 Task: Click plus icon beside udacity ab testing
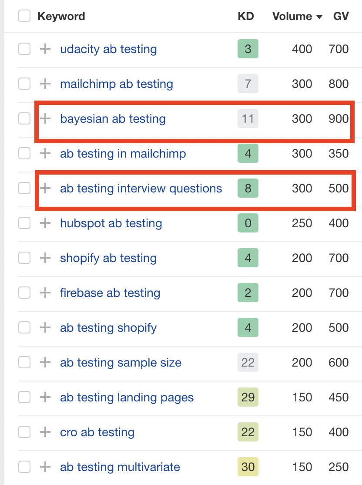point(45,49)
